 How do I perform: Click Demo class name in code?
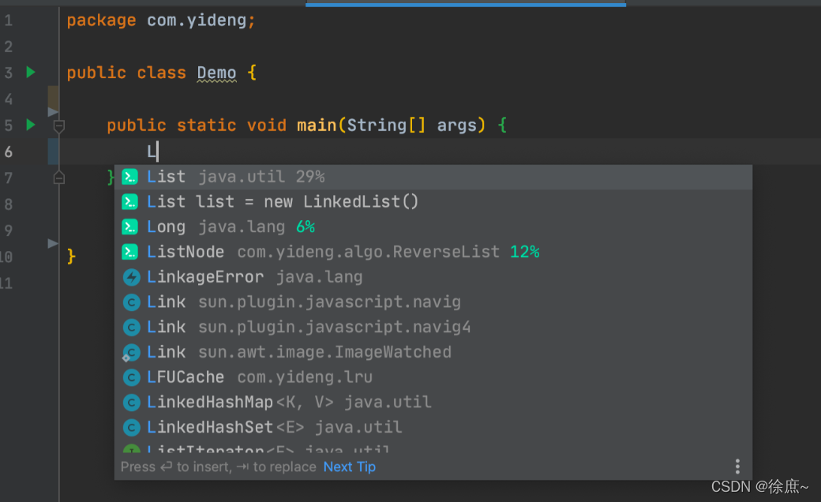click(216, 73)
